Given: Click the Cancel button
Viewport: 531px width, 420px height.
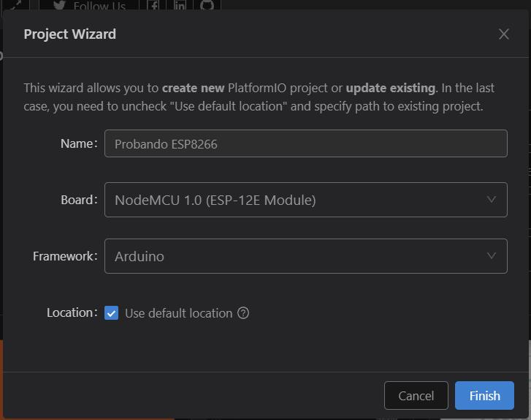Looking at the screenshot, I should [x=416, y=396].
